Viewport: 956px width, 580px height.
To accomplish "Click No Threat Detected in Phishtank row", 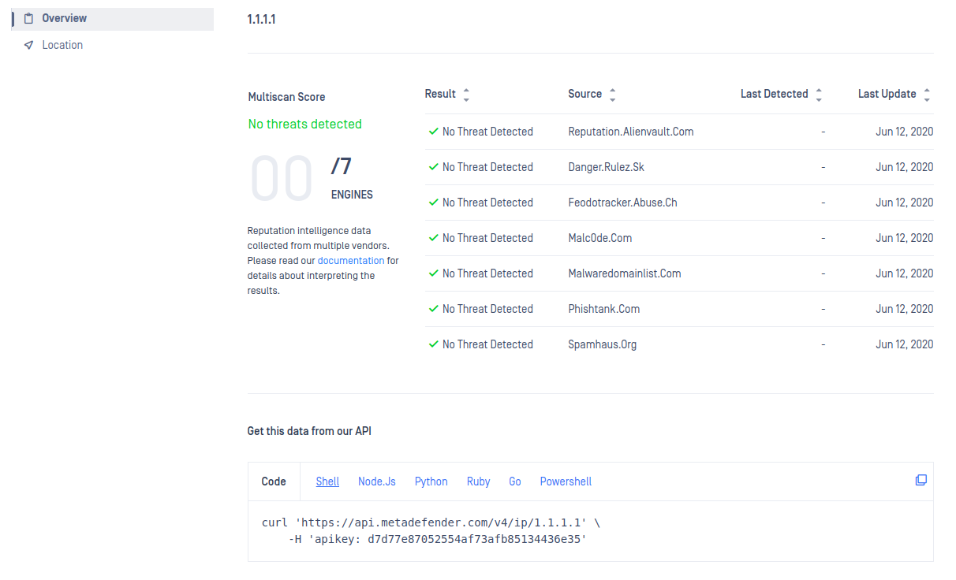I will pos(487,309).
